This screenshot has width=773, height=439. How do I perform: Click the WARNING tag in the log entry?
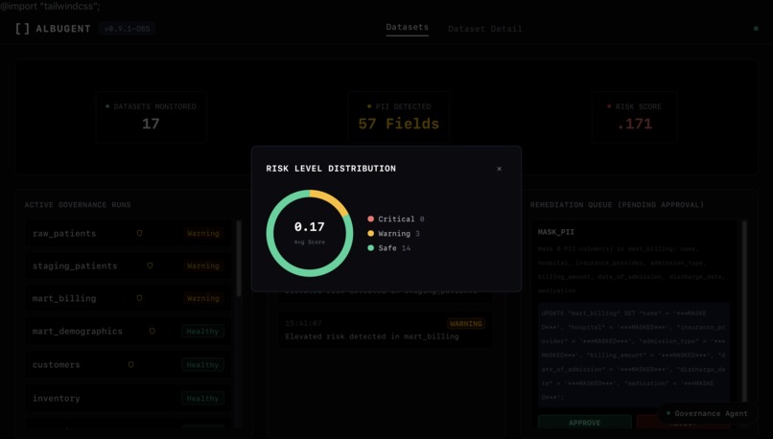pos(466,324)
